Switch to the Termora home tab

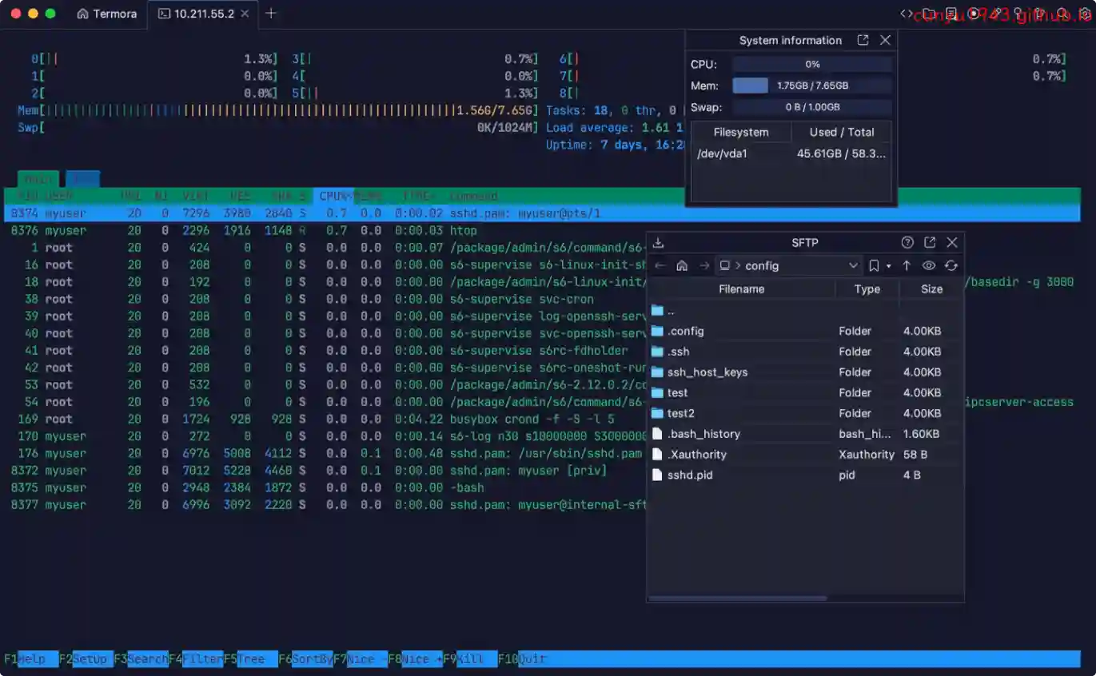[107, 14]
